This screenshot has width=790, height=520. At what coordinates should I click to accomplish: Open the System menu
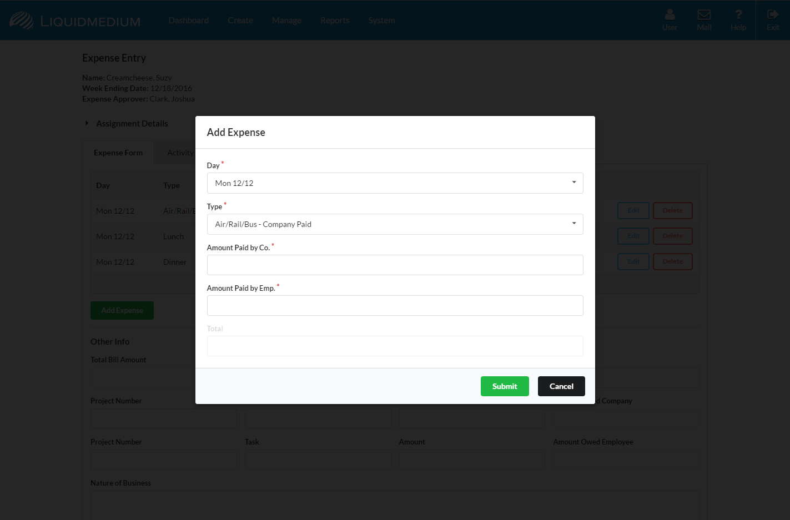click(382, 21)
